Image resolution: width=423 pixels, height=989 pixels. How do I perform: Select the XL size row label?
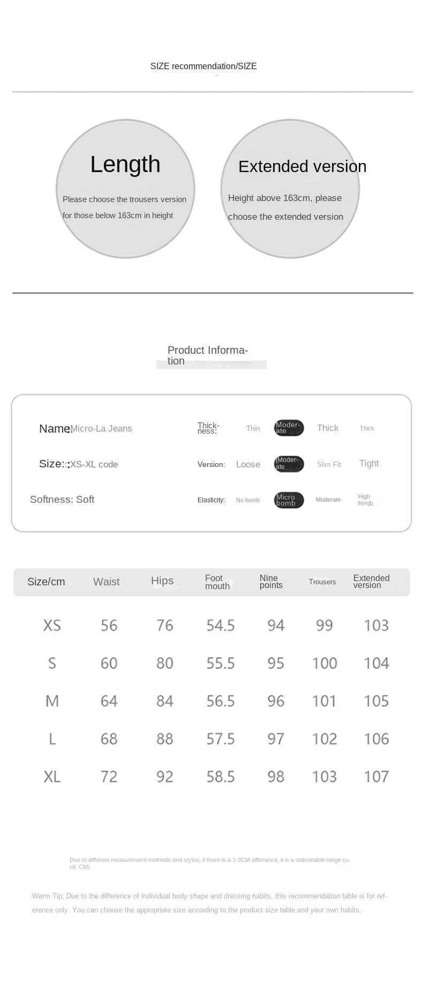coord(52,776)
